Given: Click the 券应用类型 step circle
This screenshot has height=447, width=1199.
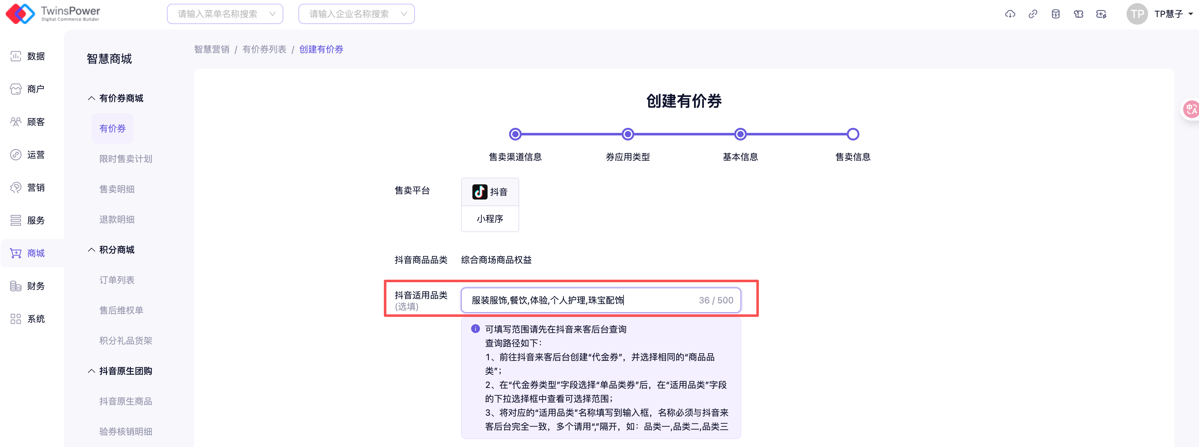Looking at the screenshot, I should click(x=627, y=134).
